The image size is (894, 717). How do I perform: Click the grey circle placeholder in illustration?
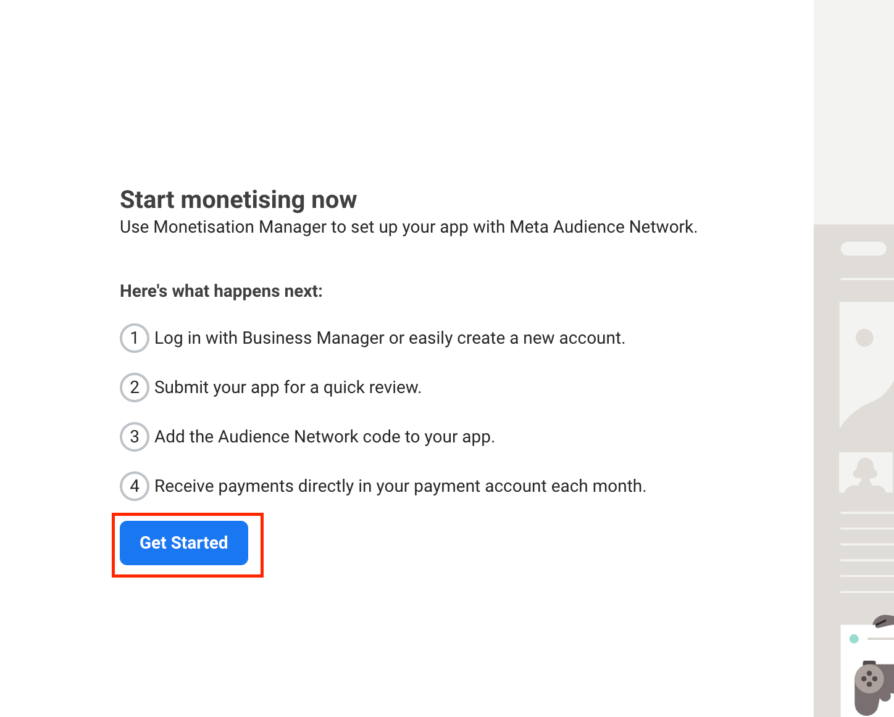click(x=864, y=338)
